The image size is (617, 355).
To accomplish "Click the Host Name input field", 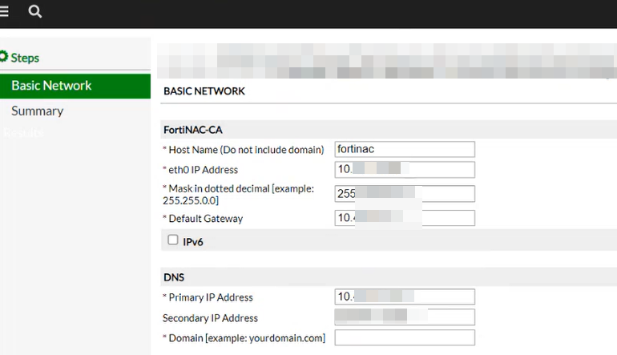I will (x=405, y=149).
